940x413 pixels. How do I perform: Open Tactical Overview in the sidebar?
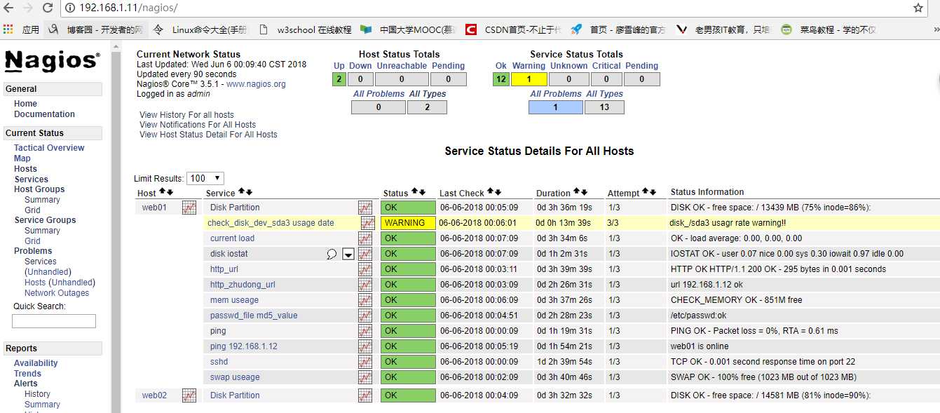(x=49, y=148)
